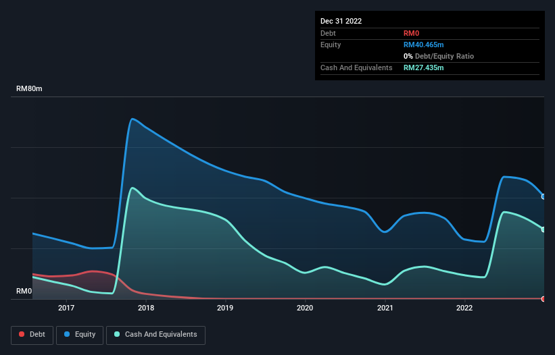
Task: Click the 2022 x-axis label
Action: tap(464, 308)
